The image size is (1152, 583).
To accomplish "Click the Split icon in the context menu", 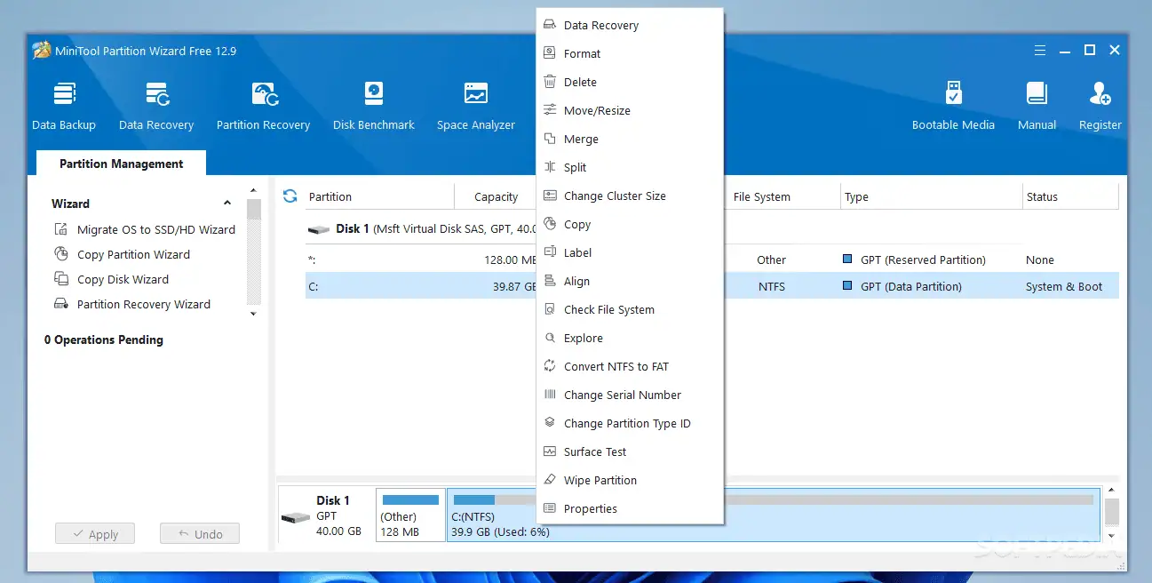I will click(550, 167).
